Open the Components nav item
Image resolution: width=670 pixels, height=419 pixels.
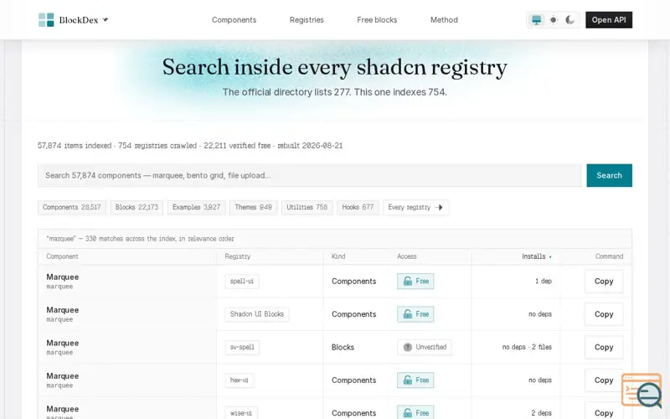pyautogui.click(x=234, y=19)
